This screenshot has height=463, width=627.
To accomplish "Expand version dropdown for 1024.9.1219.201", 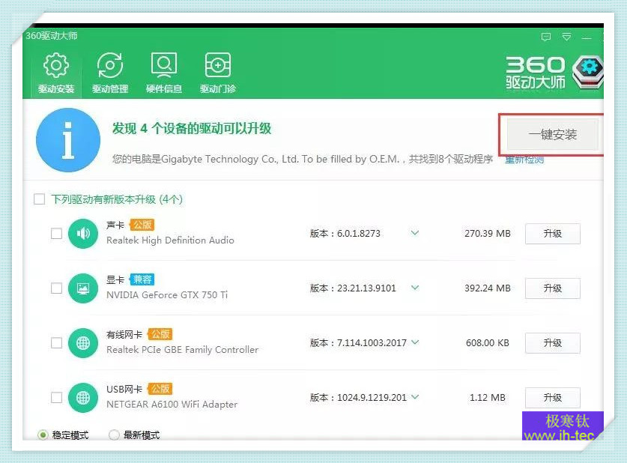I will coord(415,396).
